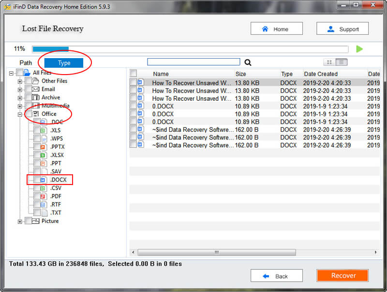Click the Support button
Image resolution: width=387 pixels, height=292 pixels.
pyautogui.click(x=342, y=29)
